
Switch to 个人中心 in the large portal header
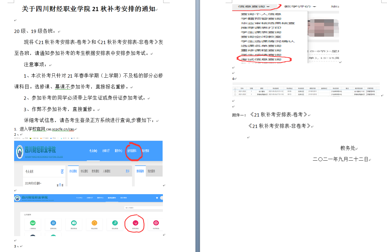click(x=93, y=151)
